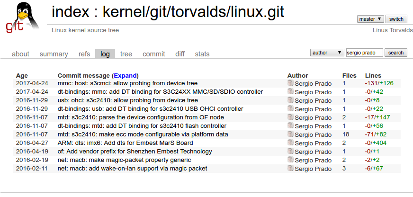The image size is (413, 197).
Task: Open the master branch dropdown
Action: 370,19
